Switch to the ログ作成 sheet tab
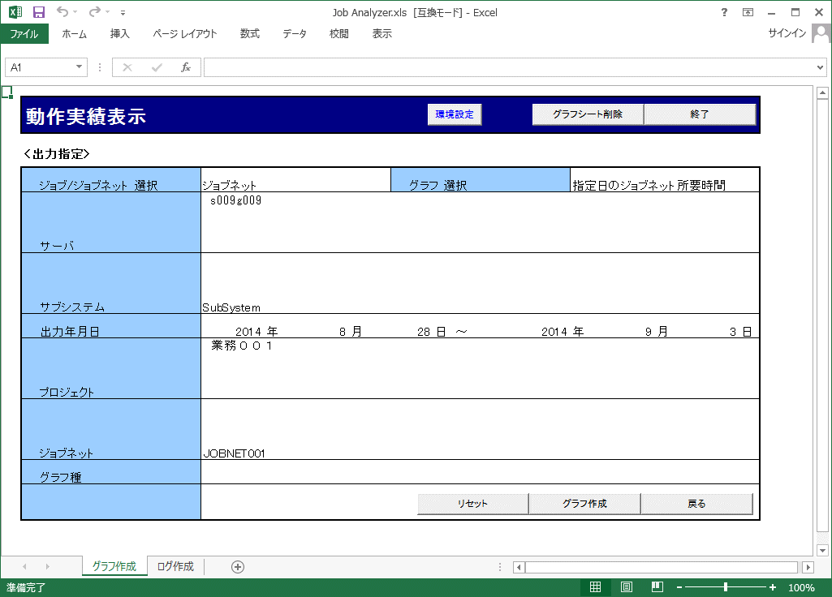Image resolution: width=832 pixels, height=597 pixels. tap(175, 567)
